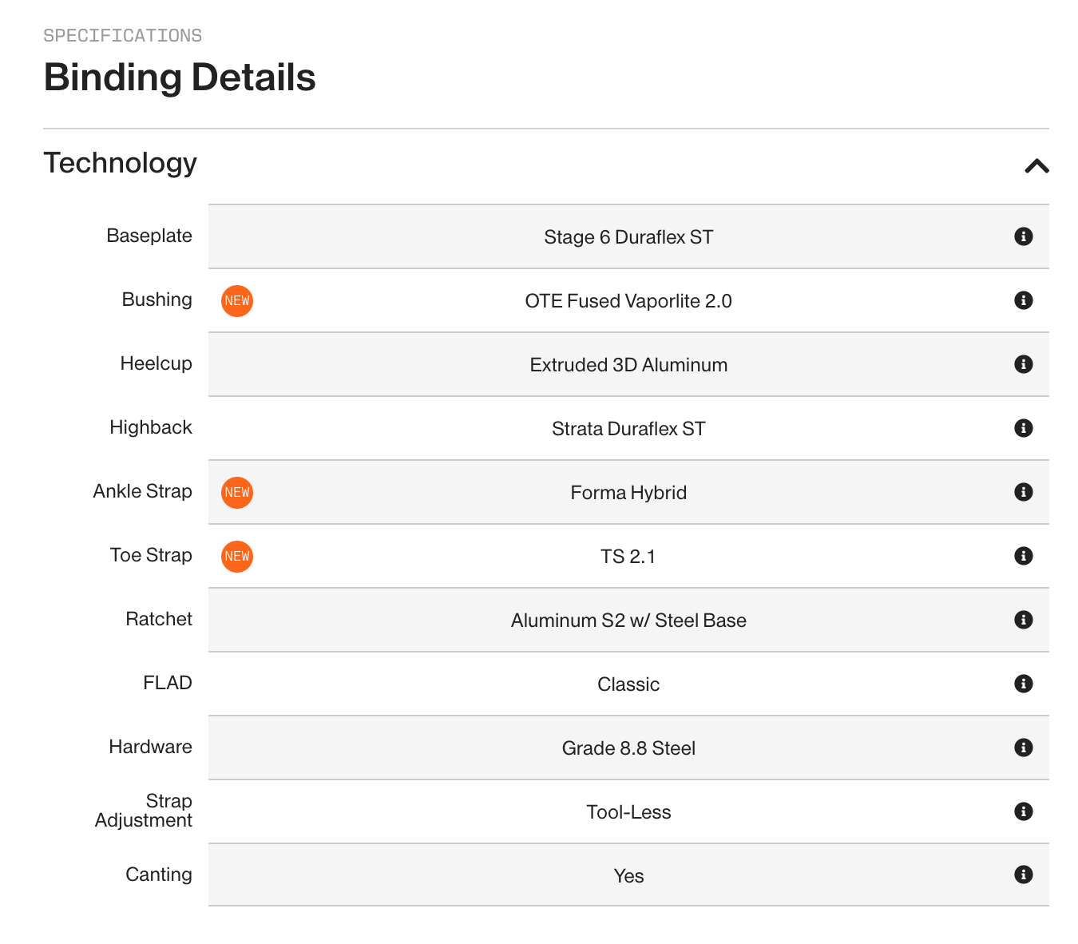Click the Binding Details heading
Image resolution: width=1078 pixels, height=944 pixels.
coord(180,77)
